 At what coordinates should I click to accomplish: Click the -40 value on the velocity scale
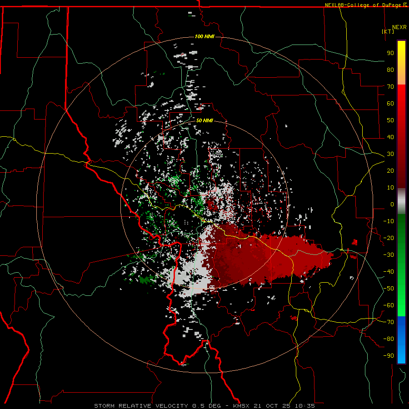389,272
